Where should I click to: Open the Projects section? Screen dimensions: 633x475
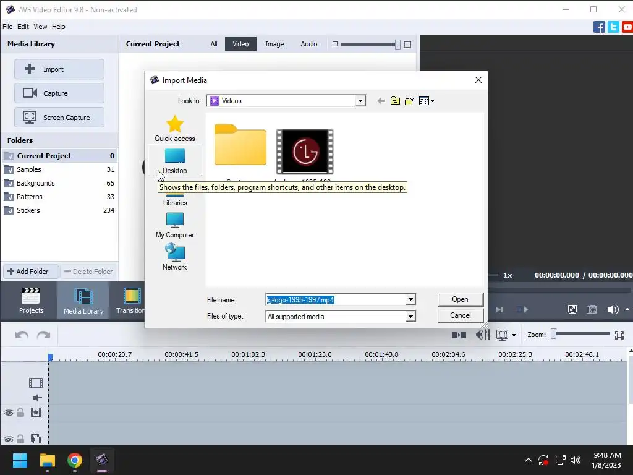click(x=31, y=301)
